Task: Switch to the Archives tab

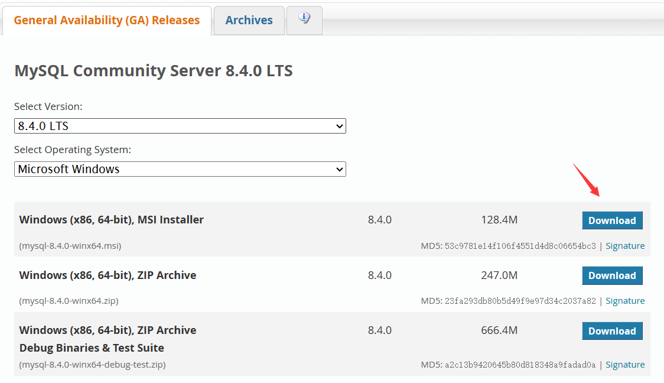Action: 249,20
